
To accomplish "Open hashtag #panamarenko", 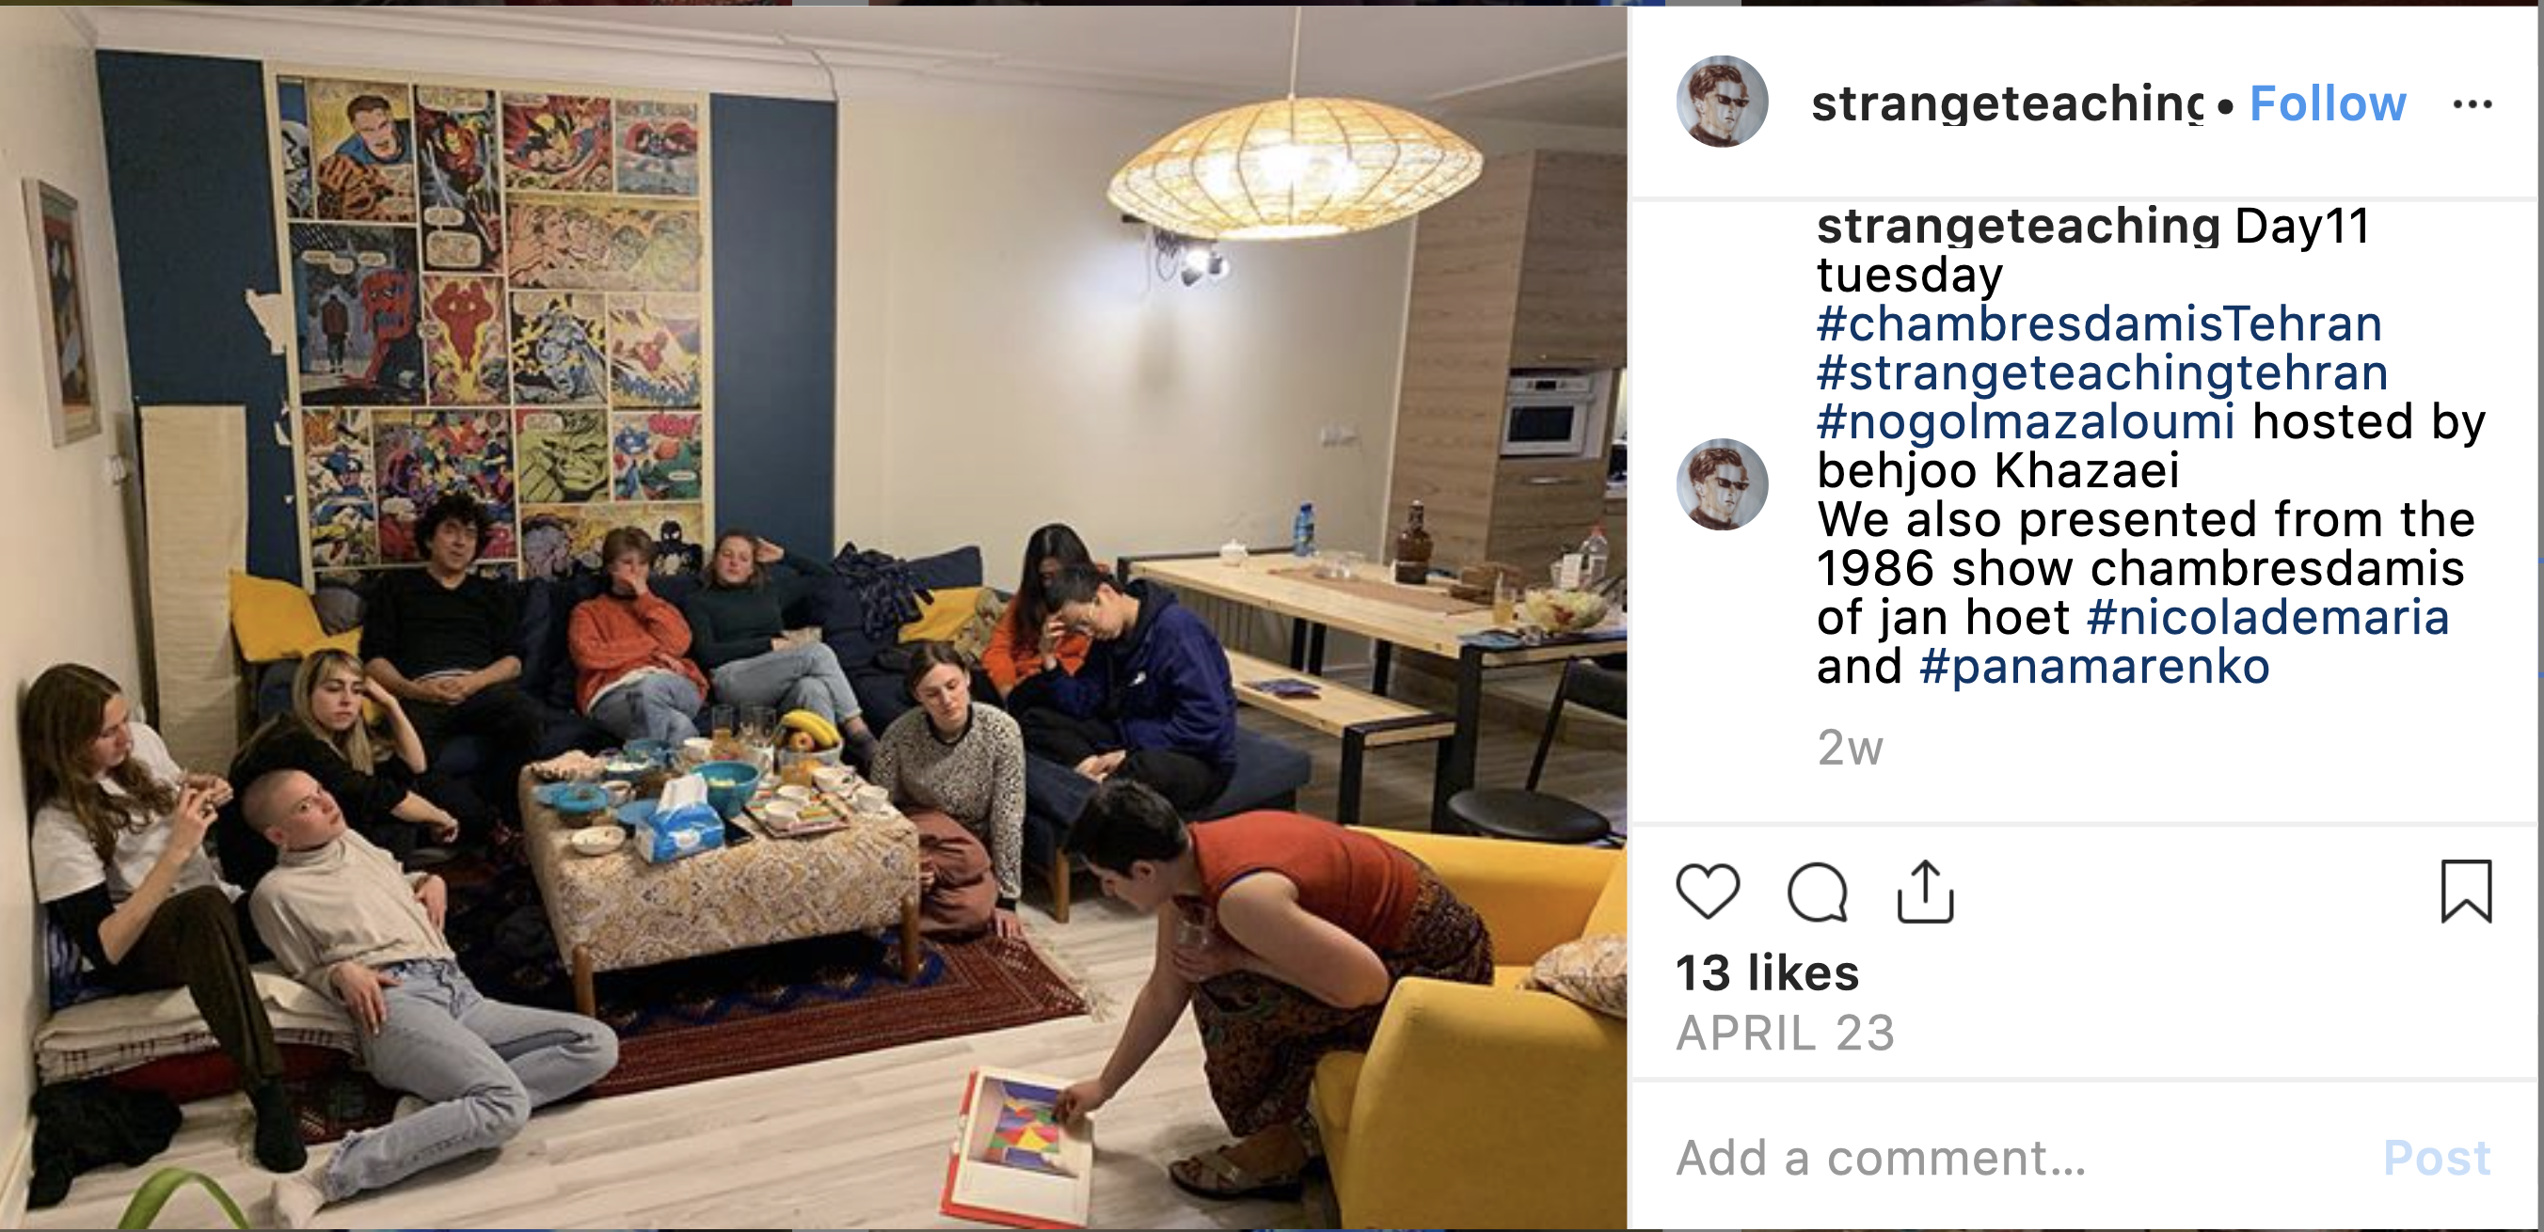I will tap(2093, 668).
